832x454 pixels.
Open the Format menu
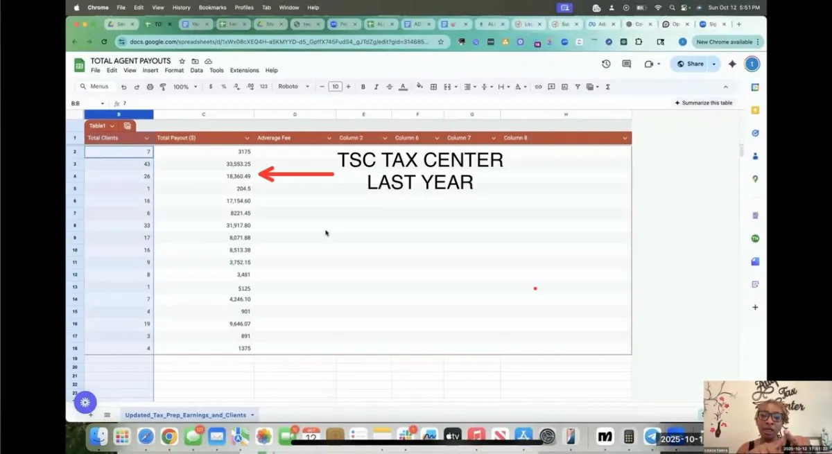[174, 71]
